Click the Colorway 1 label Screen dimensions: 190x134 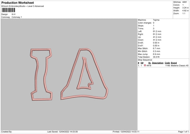(17, 17)
